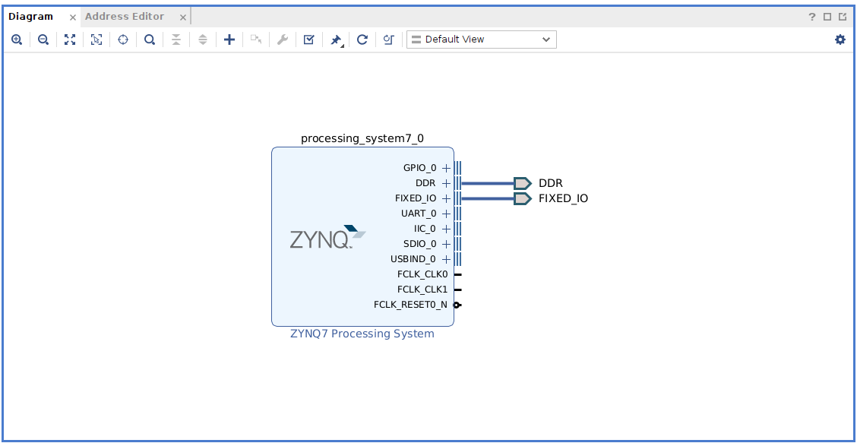Switch to the Address Editor tab
This screenshot has height=443, width=857.
125,17
